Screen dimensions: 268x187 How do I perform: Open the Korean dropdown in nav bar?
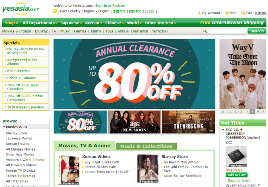tap(94, 23)
